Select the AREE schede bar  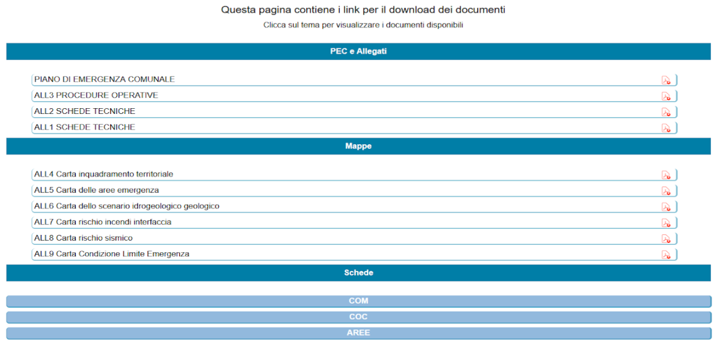[358, 333]
